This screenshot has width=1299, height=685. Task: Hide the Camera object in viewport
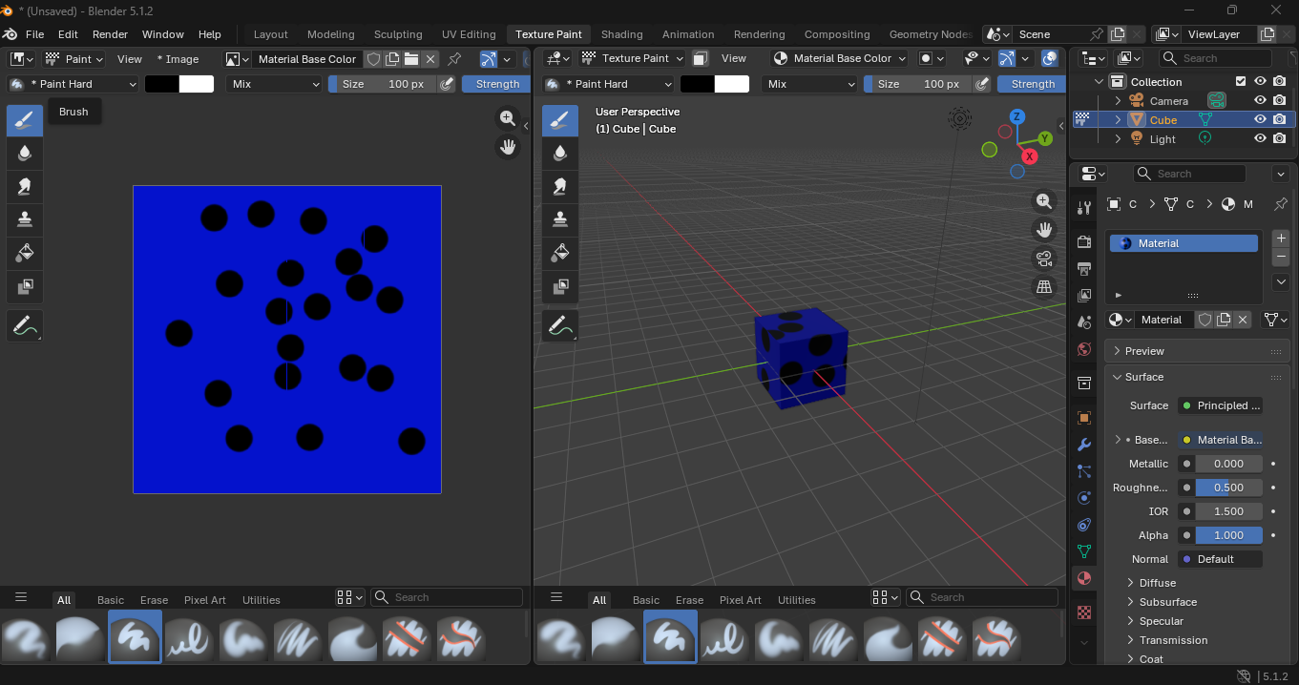[1260, 101]
